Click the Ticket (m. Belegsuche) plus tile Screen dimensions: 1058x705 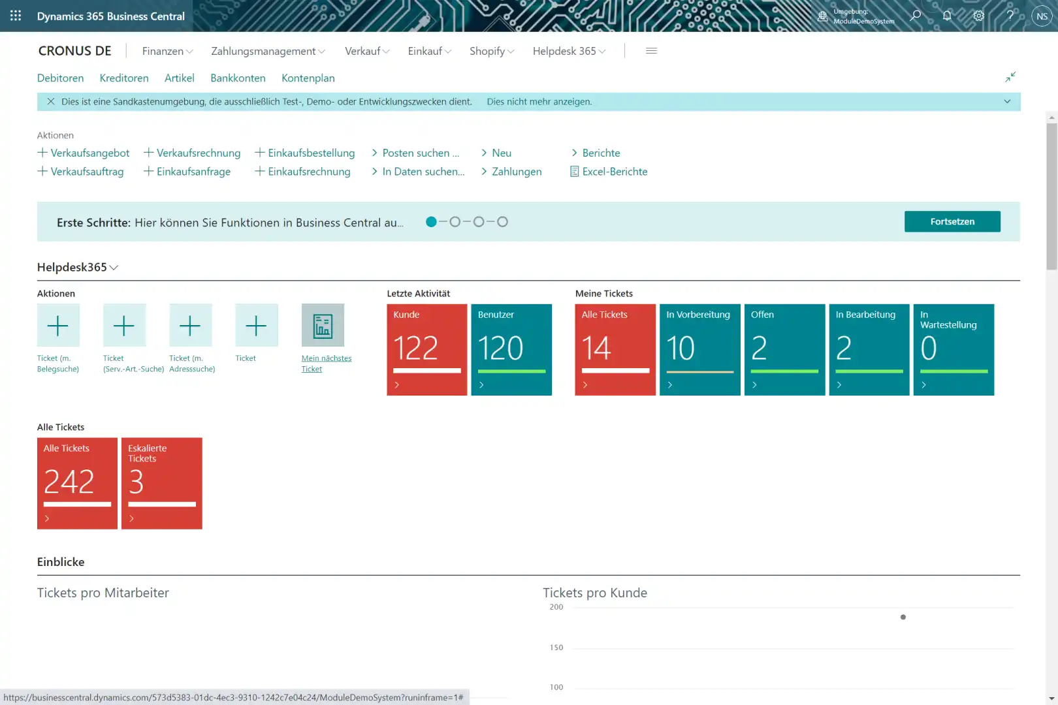tap(58, 325)
